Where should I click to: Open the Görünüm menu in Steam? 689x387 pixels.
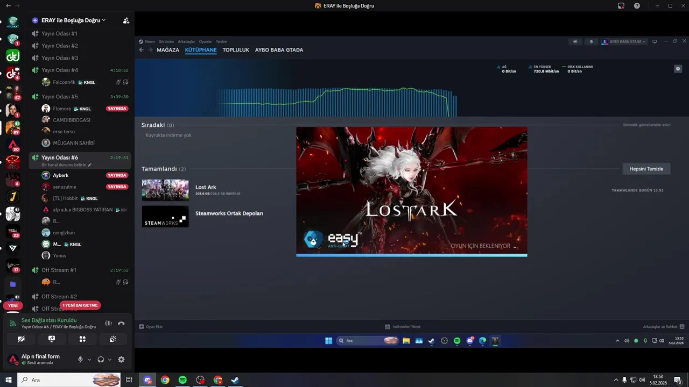coord(166,41)
